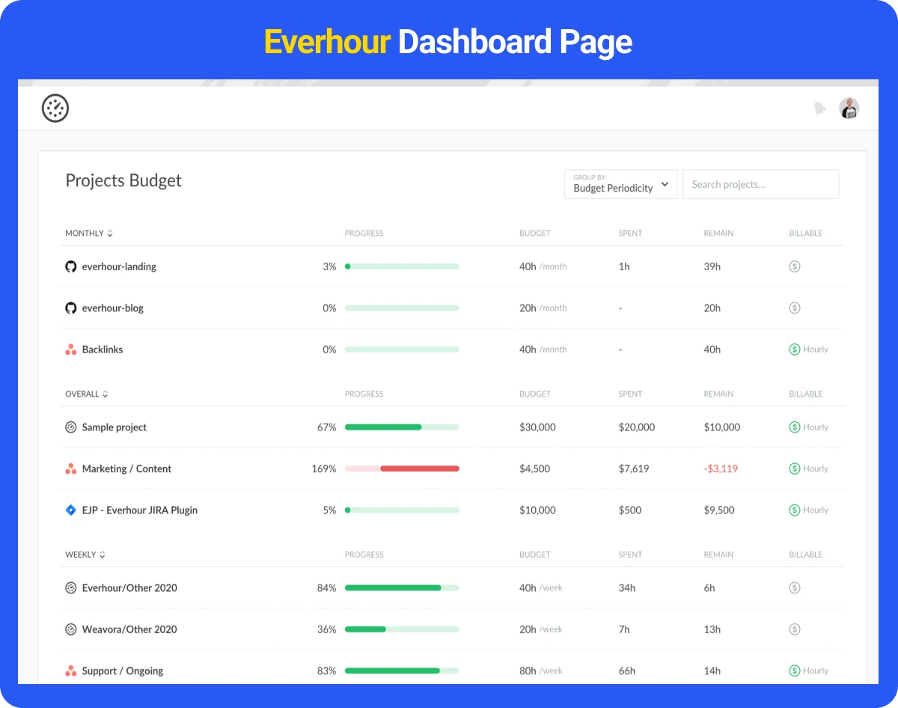Toggle the OVERALL group sort arrows
This screenshot has width=898, height=708.
tap(106, 394)
